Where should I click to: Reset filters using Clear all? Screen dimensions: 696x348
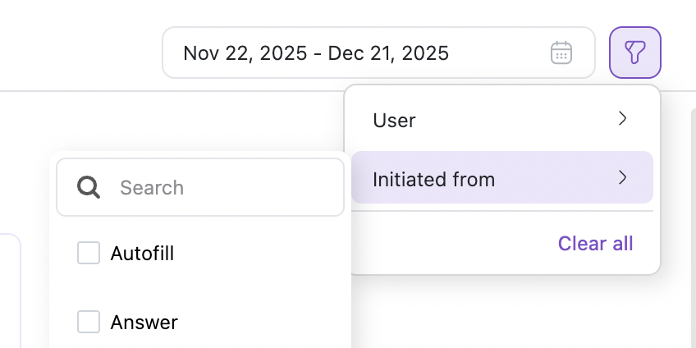coord(595,244)
